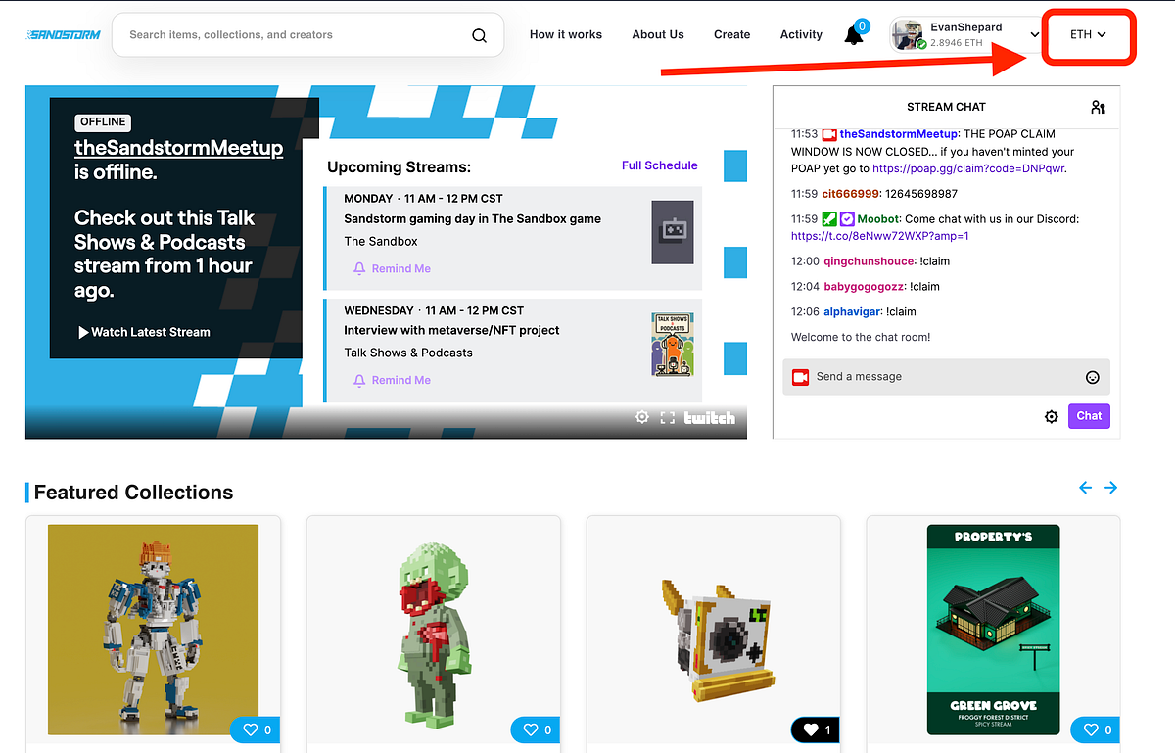This screenshot has width=1175, height=753.
Task: Click Remind Me for Monday stream
Action: (x=392, y=268)
